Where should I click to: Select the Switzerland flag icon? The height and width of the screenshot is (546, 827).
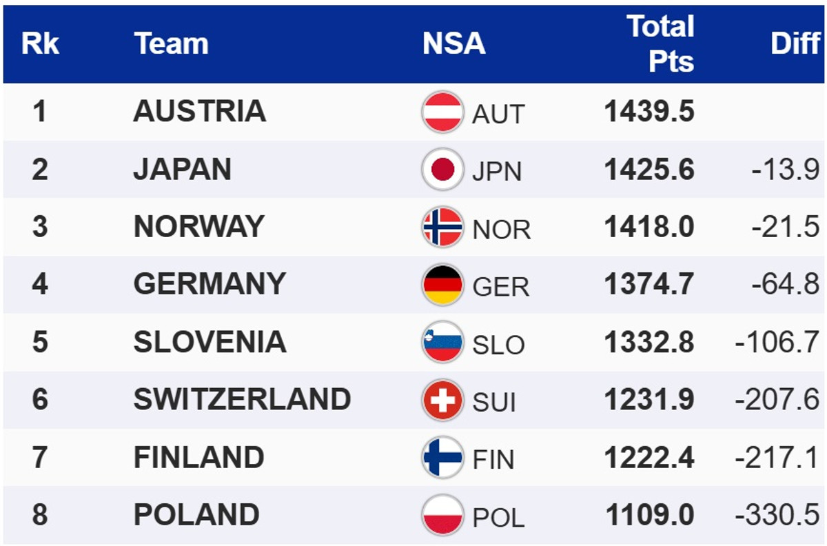[x=442, y=401]
